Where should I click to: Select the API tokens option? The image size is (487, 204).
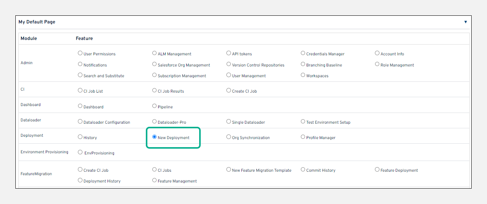[229, 53]
